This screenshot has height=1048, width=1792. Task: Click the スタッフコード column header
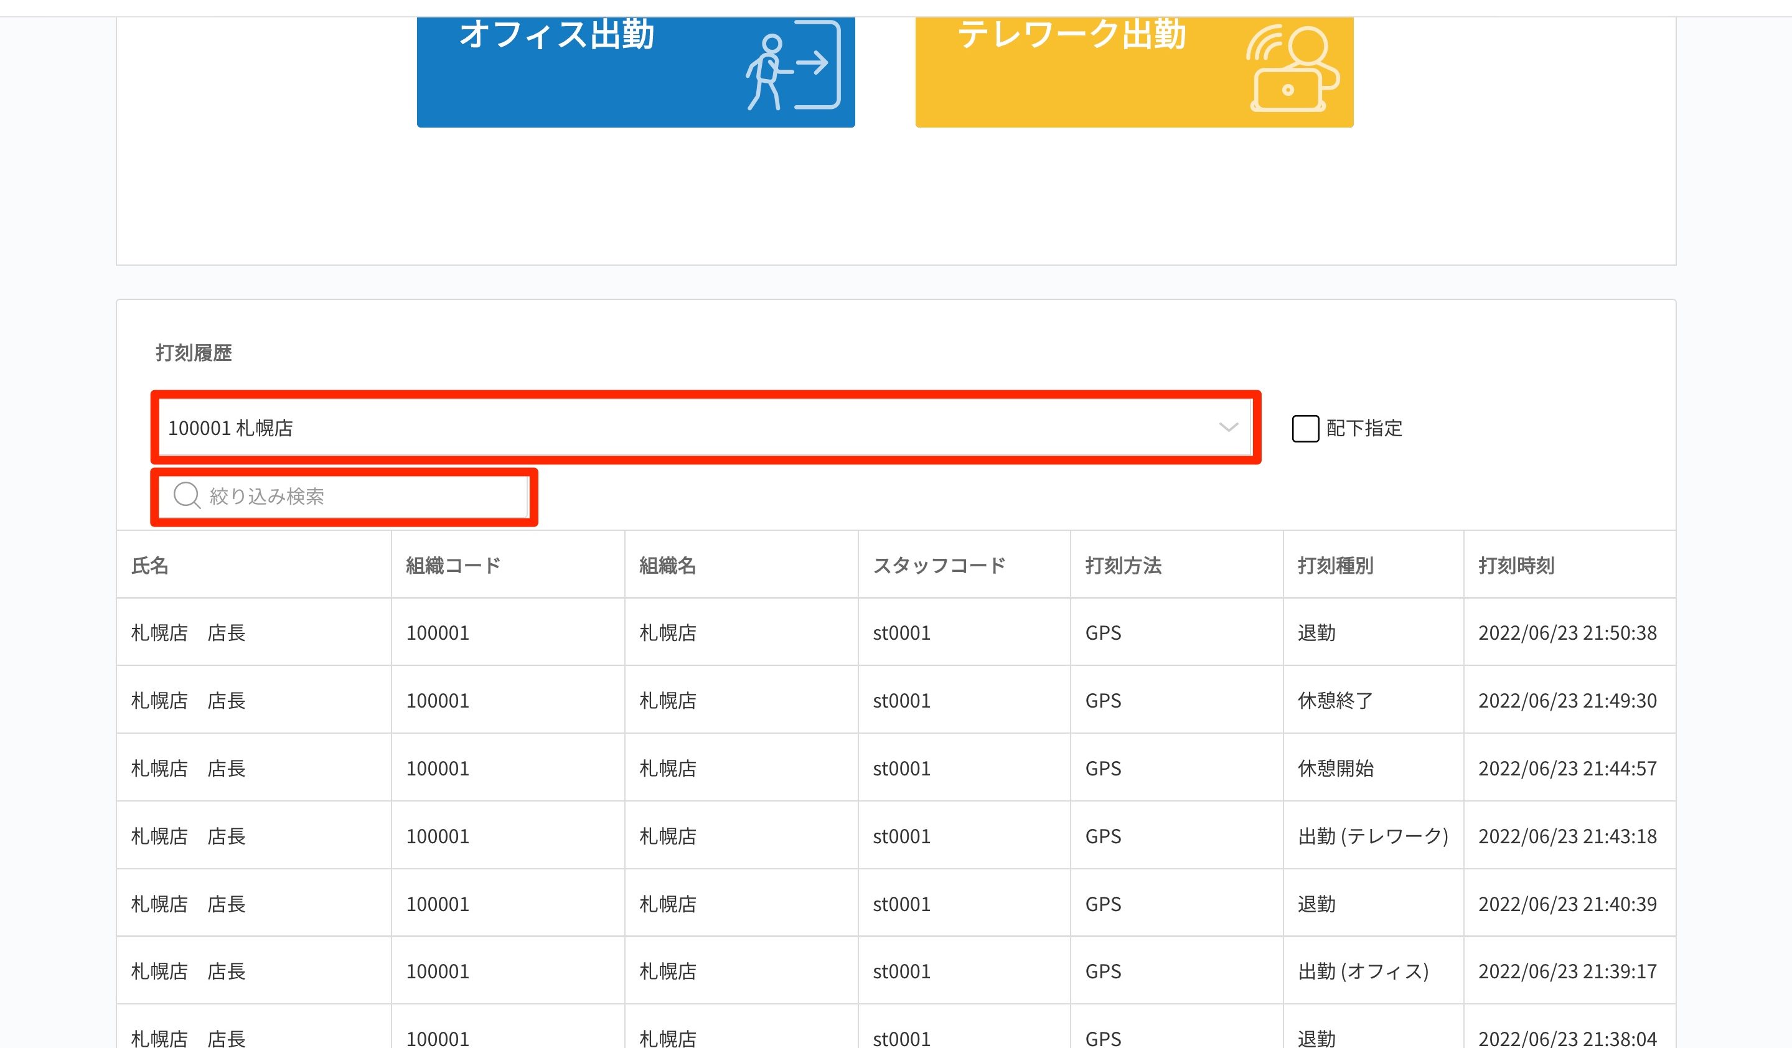click(x=939, y=566)
